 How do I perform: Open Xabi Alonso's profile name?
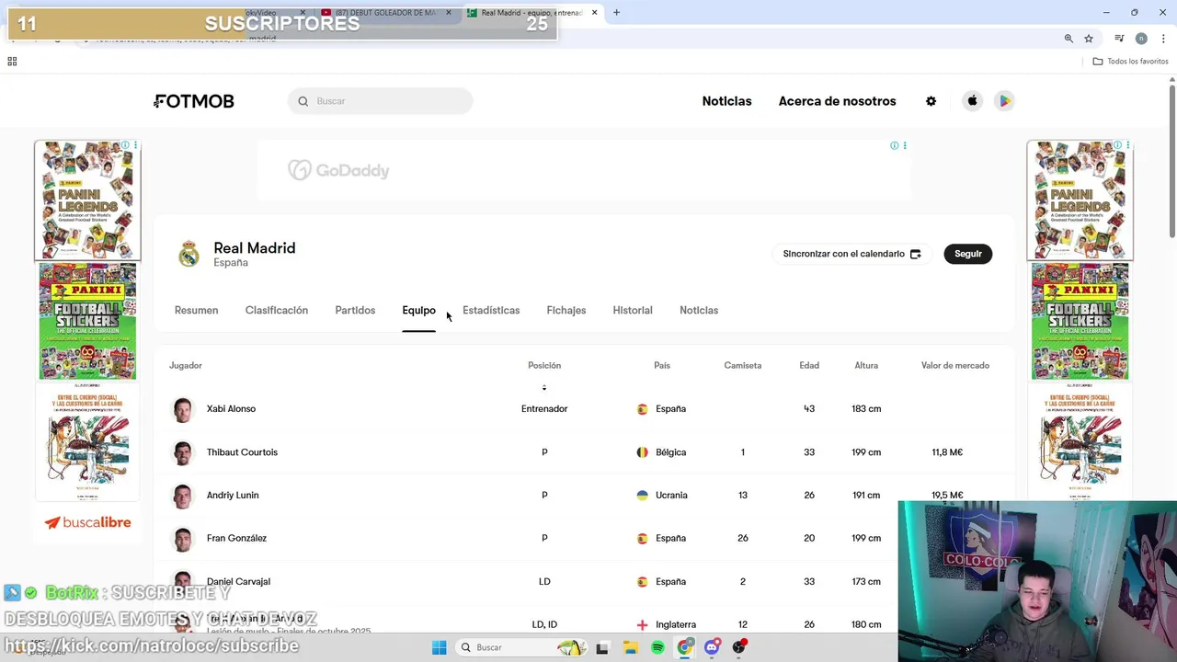point(231,409)
